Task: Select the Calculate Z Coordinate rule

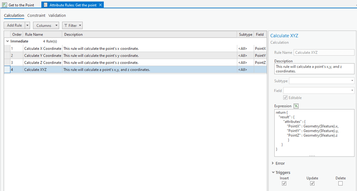Action: pos(43,63)
